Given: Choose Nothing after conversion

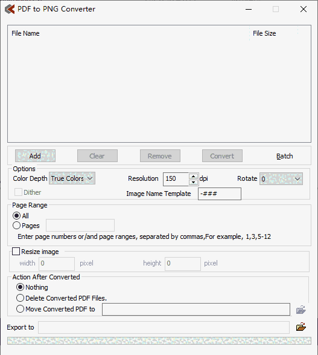Looking at the screenshot, I should (20, 287).
